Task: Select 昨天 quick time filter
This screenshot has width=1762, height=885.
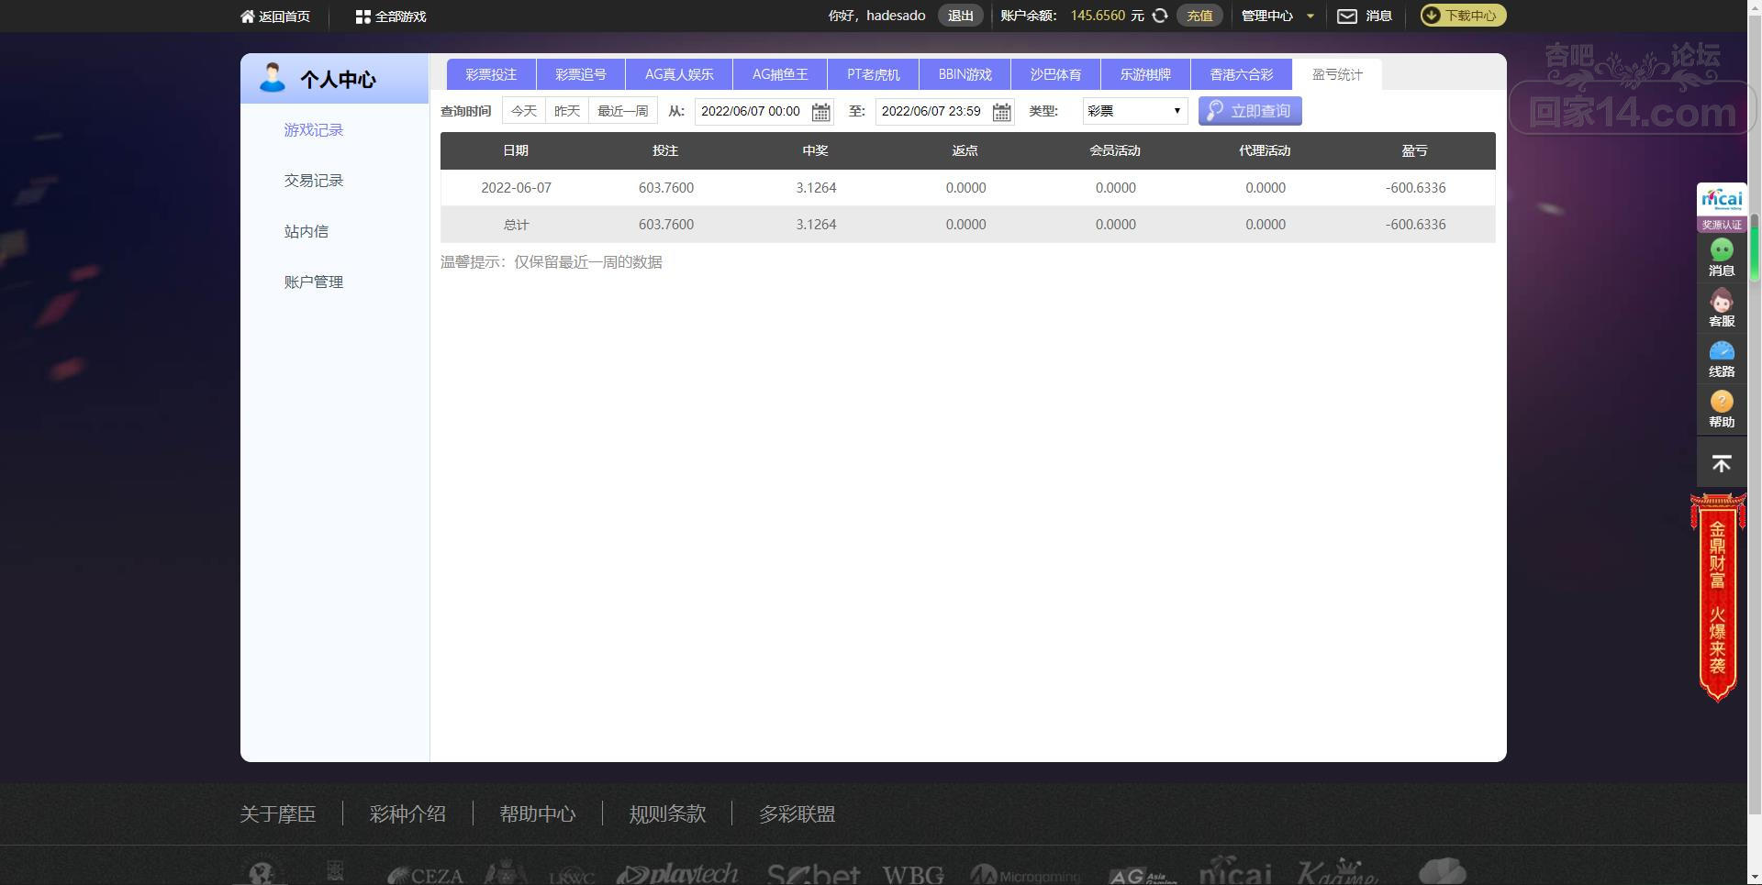Action: tap(567, 111)
